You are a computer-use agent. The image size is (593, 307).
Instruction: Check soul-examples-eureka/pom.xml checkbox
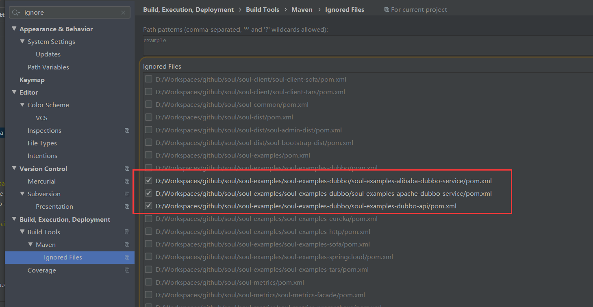(x=149, y=218)
